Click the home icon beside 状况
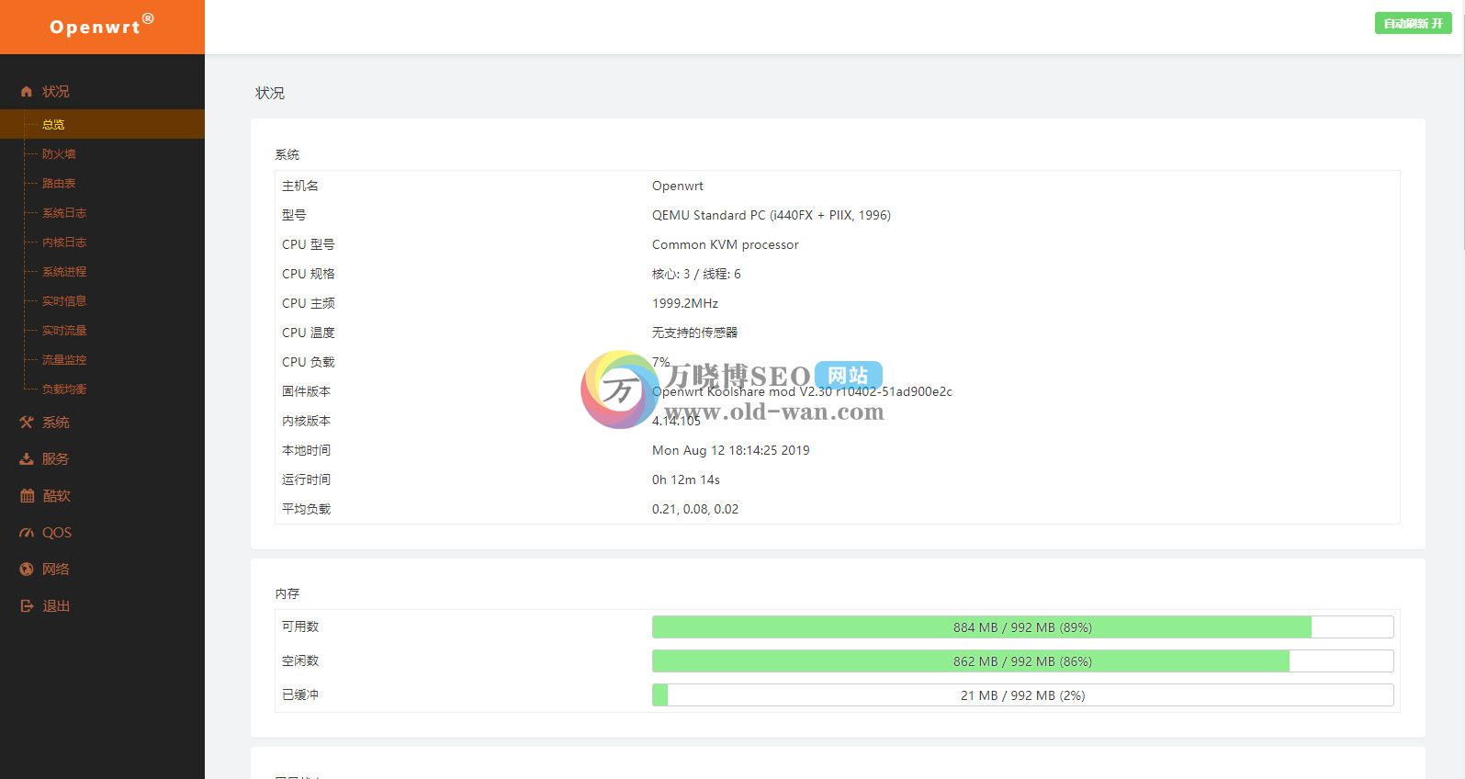 [x=27, y=92]
